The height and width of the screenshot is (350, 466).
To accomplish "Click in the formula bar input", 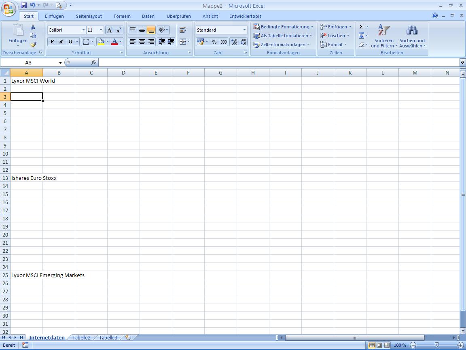I will 279,62.
